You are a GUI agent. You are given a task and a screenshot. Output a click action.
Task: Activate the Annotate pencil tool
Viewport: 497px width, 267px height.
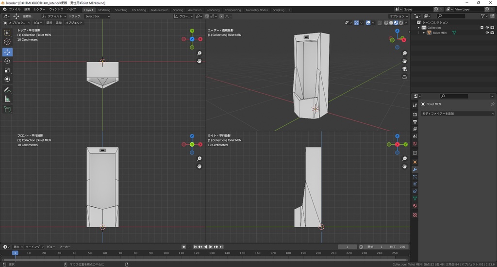click(7, 90)
